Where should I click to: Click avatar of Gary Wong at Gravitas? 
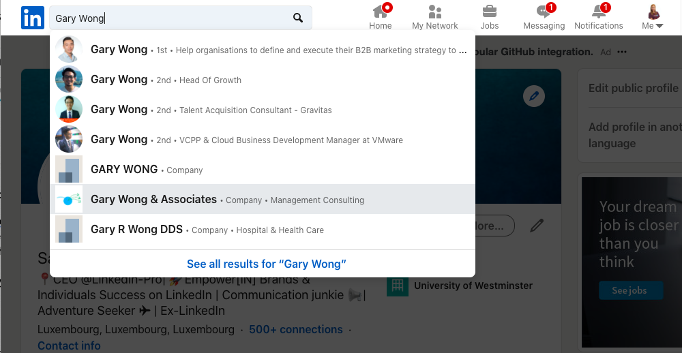(69, 110)
